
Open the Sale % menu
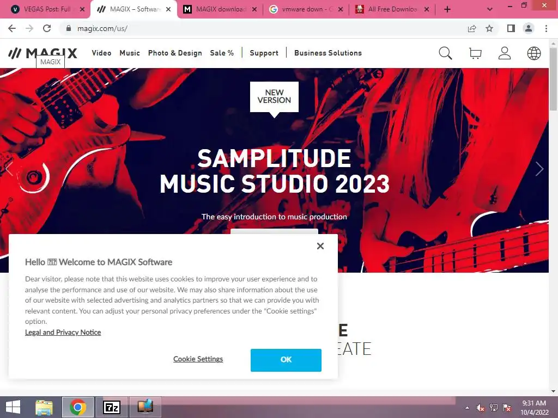click(222, 53)
